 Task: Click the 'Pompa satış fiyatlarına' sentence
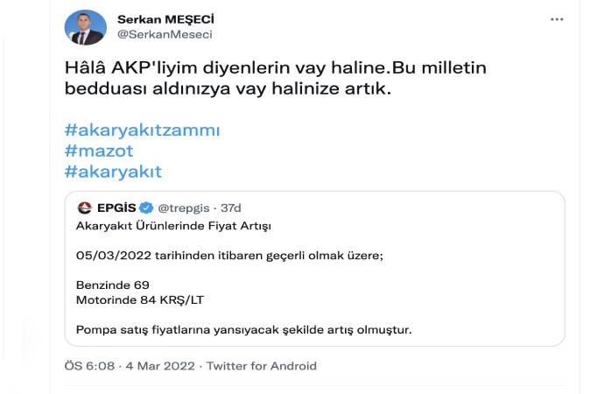pyautogui.click(x=244, y=329)
